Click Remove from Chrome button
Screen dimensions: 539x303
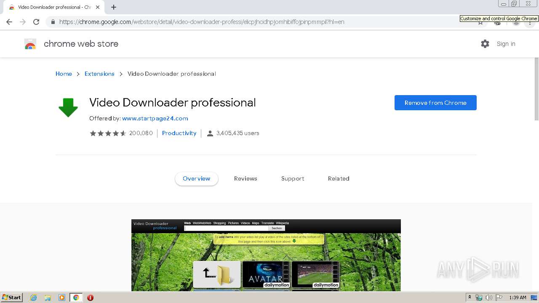click(x=435, y=103)
